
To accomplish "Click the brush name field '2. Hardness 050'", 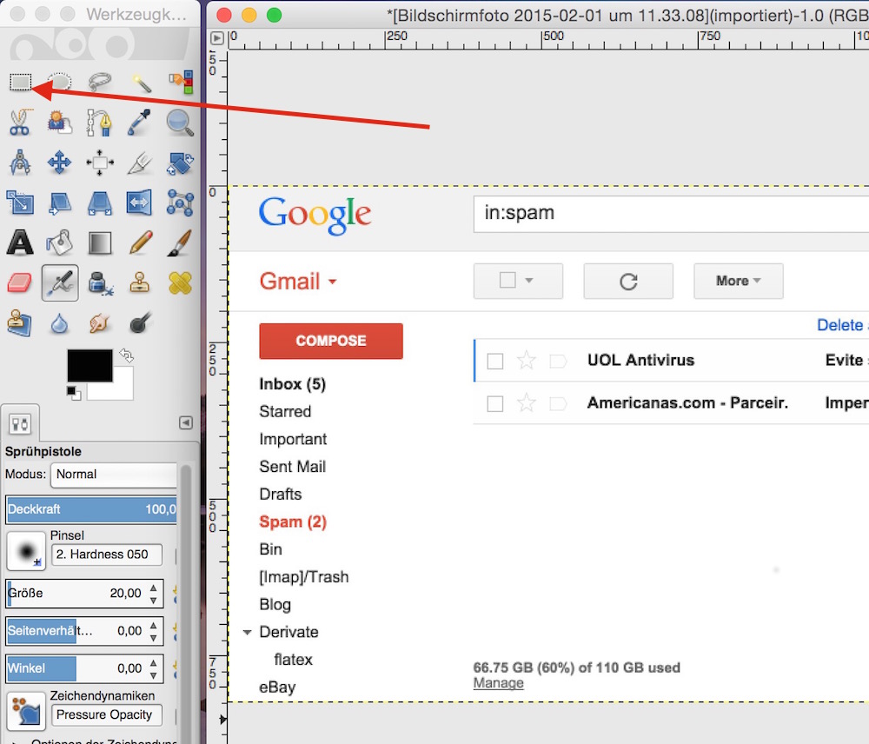I will click(x=107, y=555).
